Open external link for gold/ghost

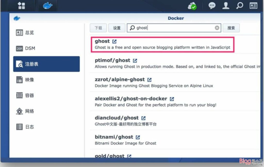129,156
